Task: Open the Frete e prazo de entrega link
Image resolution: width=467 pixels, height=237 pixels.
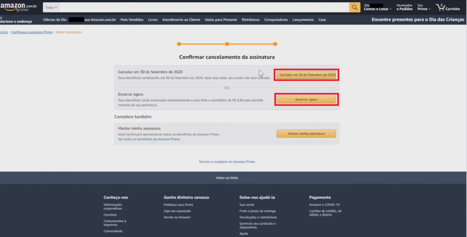Action: pyautogui.click(x=258, y=211)
